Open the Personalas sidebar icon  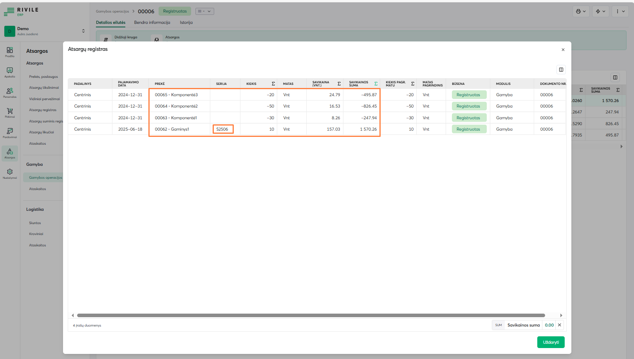click(10, 92)
